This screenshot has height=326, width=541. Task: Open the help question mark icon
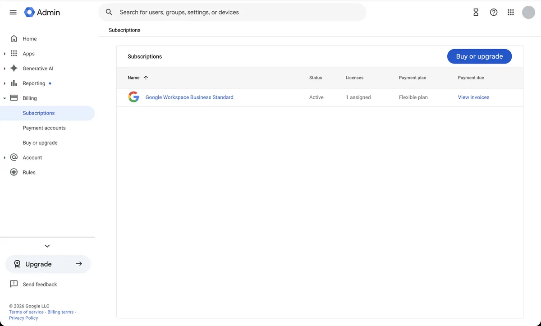click(494, 12)
